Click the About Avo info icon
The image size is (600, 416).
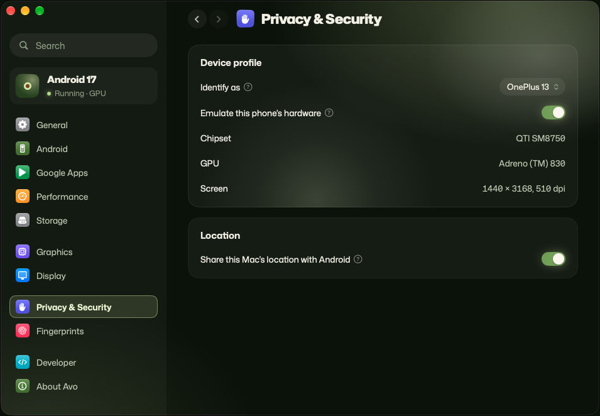[x=23, y=386]
